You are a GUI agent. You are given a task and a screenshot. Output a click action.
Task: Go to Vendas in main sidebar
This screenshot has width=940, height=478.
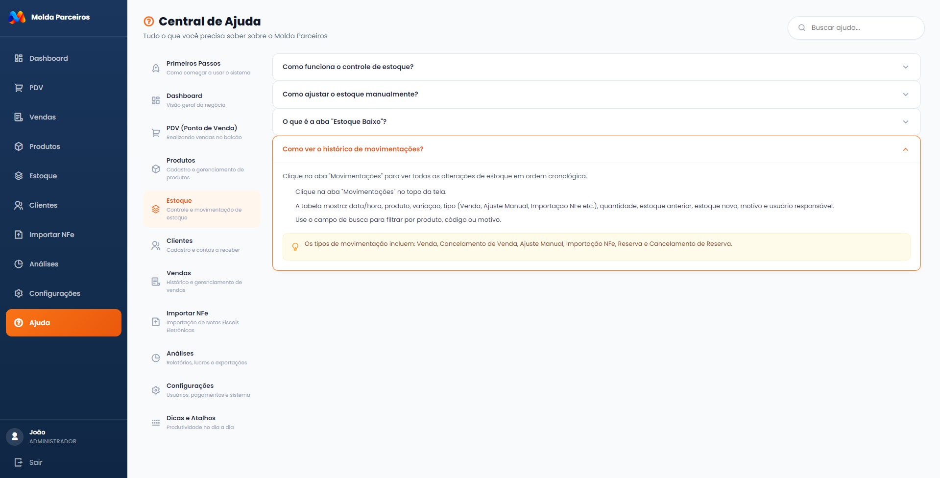click(43, 117)
